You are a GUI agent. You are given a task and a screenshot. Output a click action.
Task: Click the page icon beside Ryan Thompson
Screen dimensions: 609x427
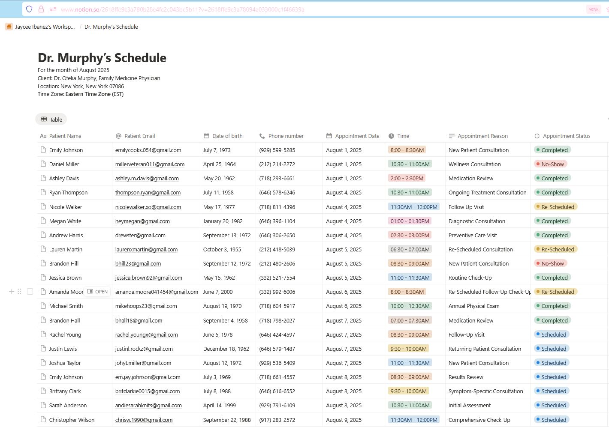pyautogui.click(x=43, y=192)
